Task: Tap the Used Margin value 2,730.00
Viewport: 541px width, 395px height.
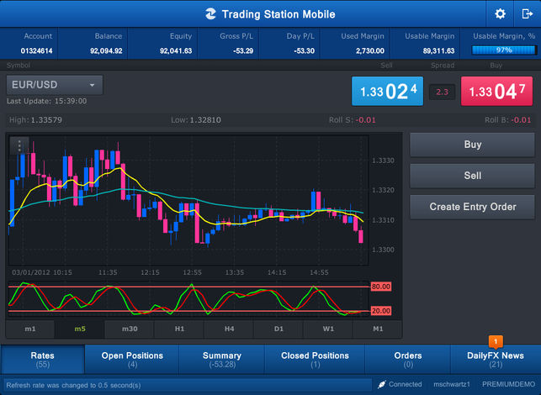Action: click(x=370, y=51)
